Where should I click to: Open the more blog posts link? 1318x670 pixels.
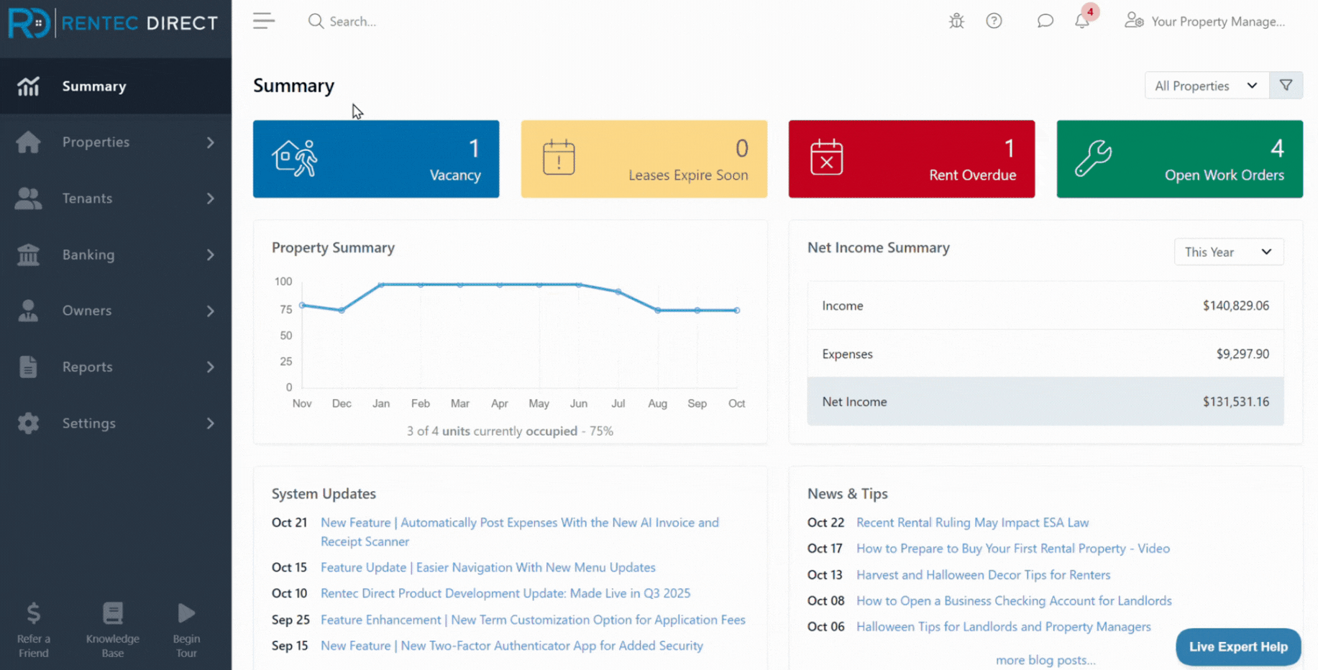[1045, 660]
